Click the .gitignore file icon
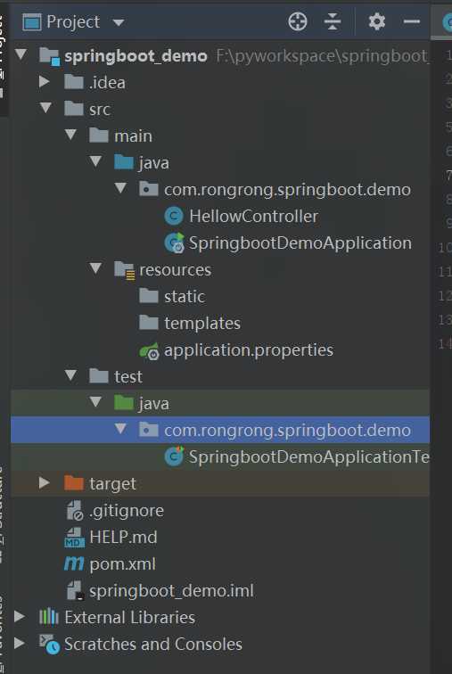This screenshot has height=674, width=452. 75,511
